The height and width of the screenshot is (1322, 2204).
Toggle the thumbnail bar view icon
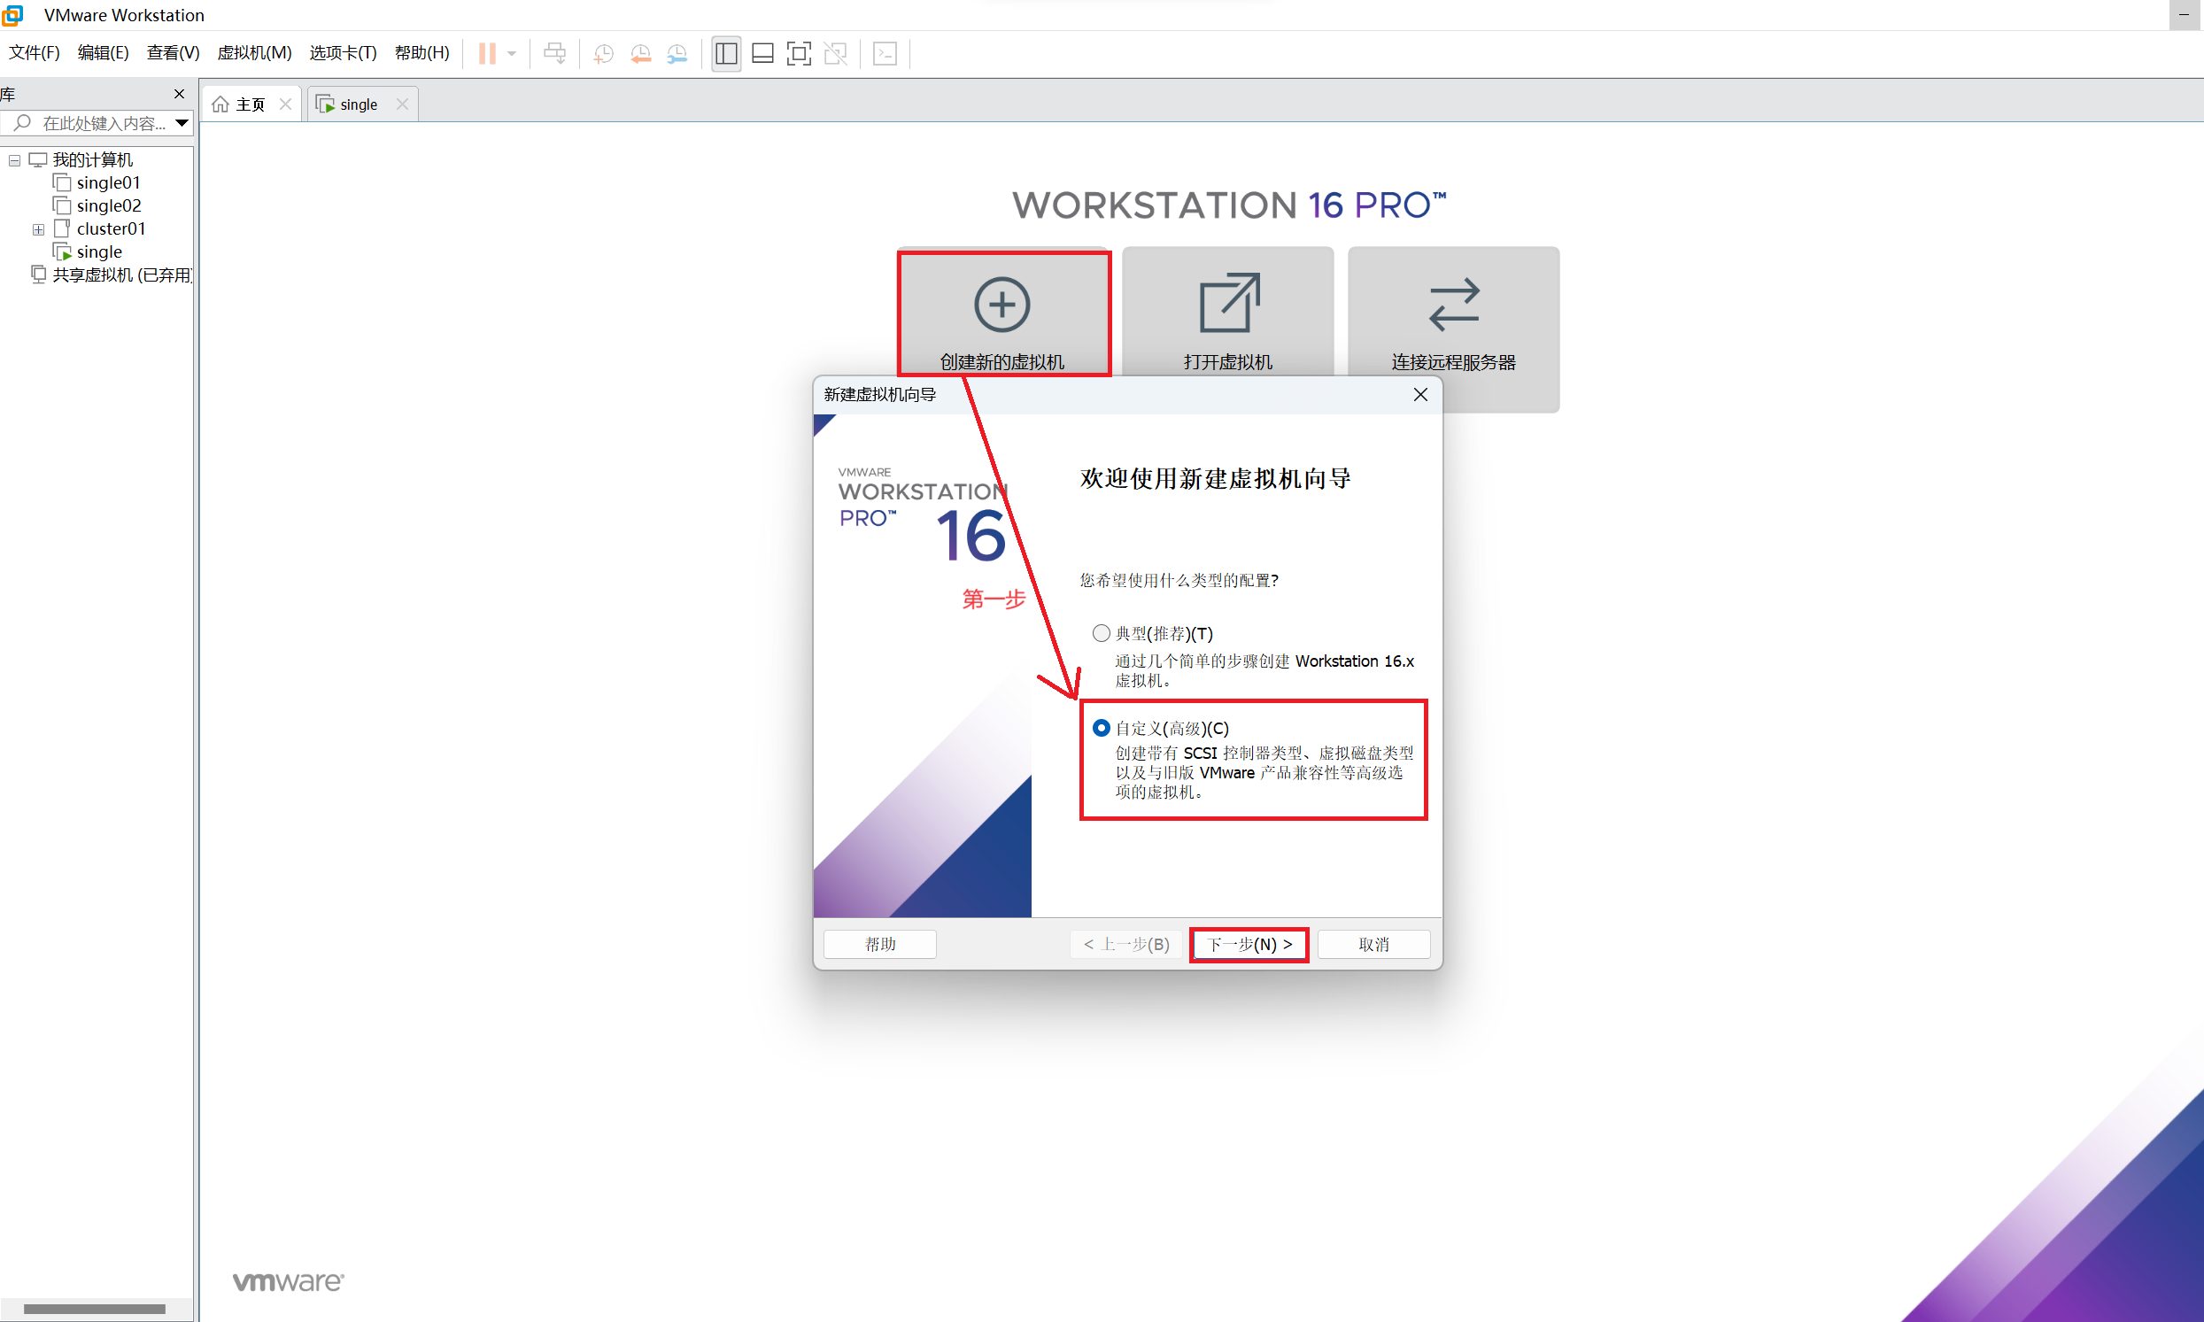pos(762,53)
